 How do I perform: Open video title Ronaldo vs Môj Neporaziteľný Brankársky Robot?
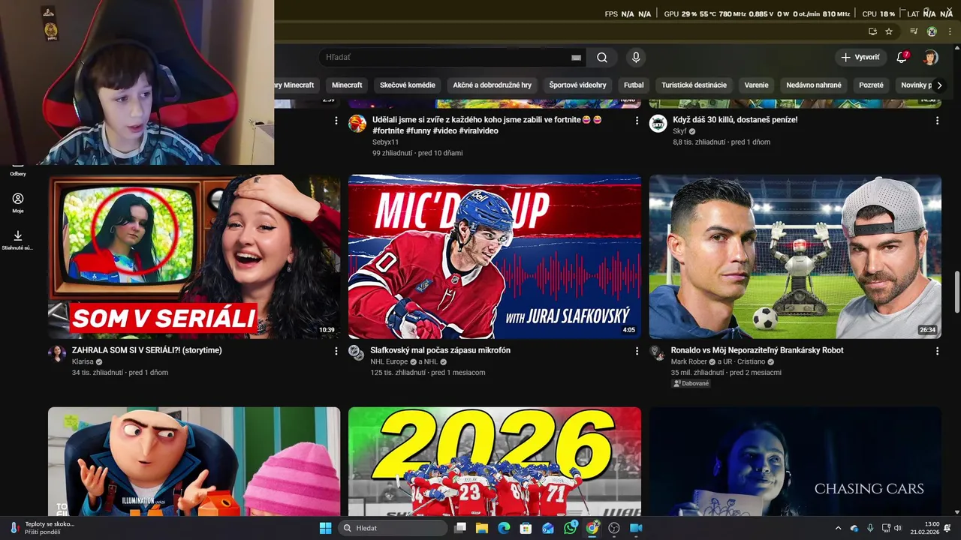pos(757,350)
